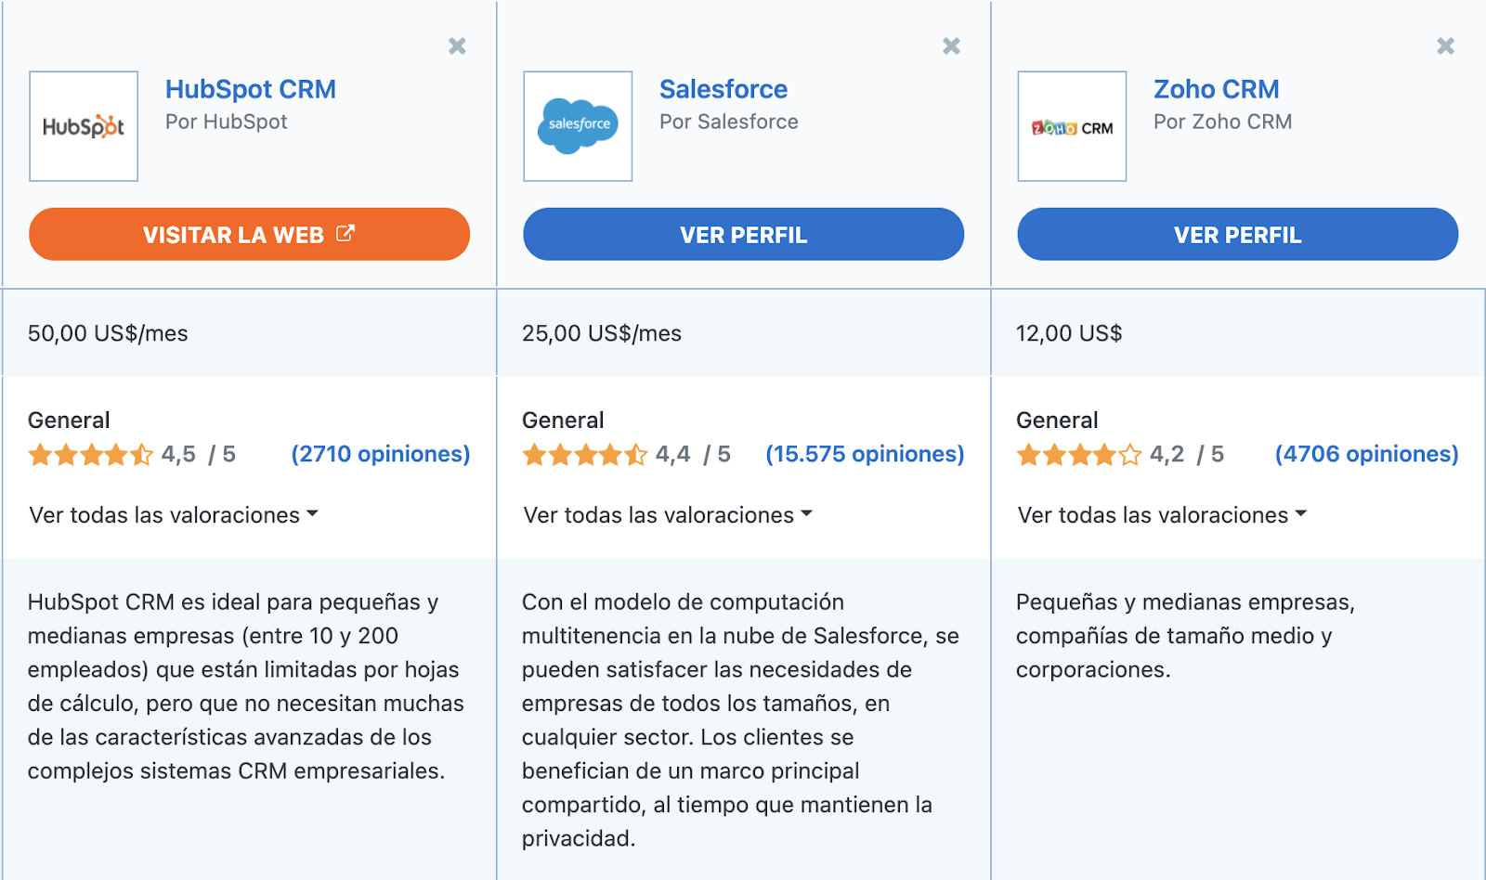Screen dimensions: 1486x880
Task: Click the Salesforce cloud logo
Action: coord(578,126)
